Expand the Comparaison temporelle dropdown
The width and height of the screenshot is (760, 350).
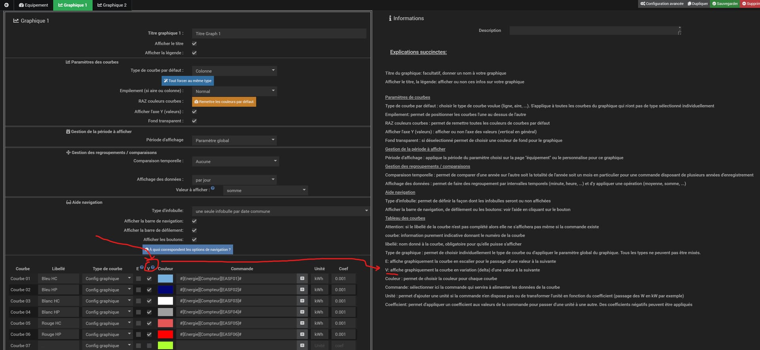click(x=236, y=161)
